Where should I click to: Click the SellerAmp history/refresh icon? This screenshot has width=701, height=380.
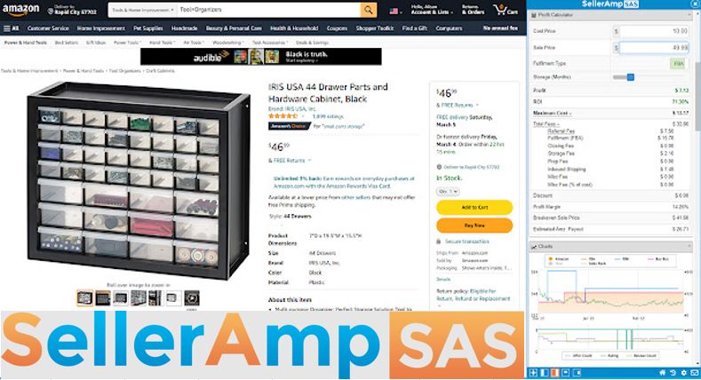point(673,372)
